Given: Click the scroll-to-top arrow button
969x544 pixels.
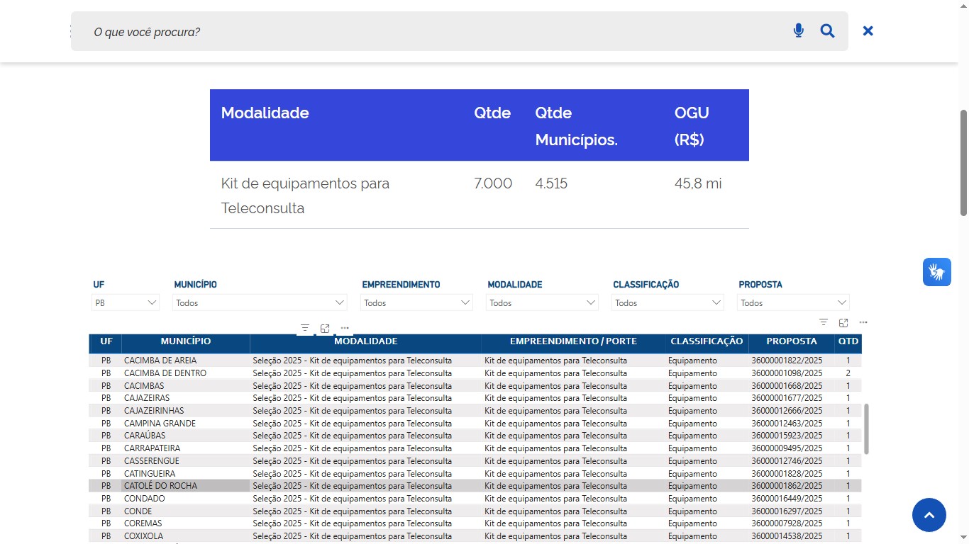Looking at the screenshot, I should click(x=929, y=515).
